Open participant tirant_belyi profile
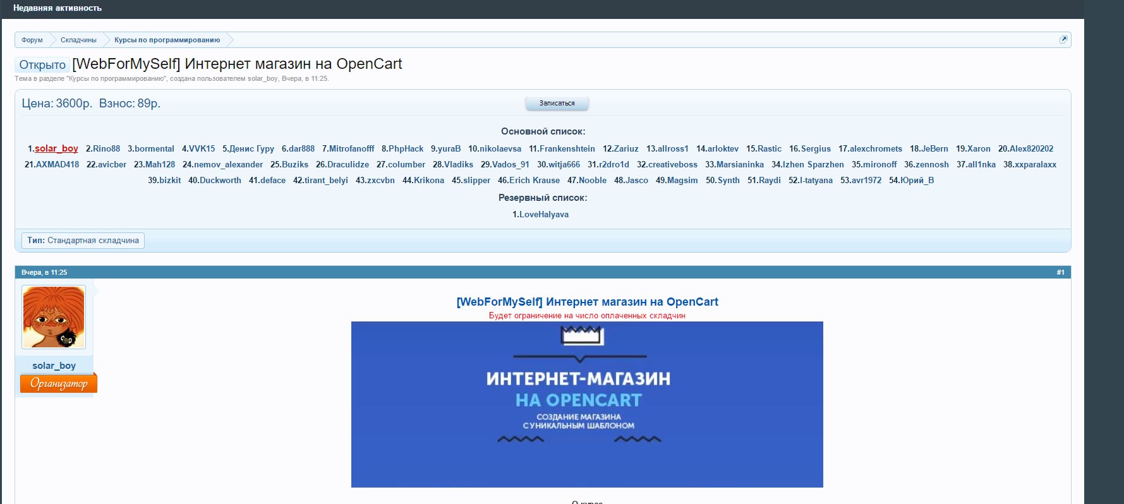This screenshot has height=504, width=1124. [x=326, y=180]
